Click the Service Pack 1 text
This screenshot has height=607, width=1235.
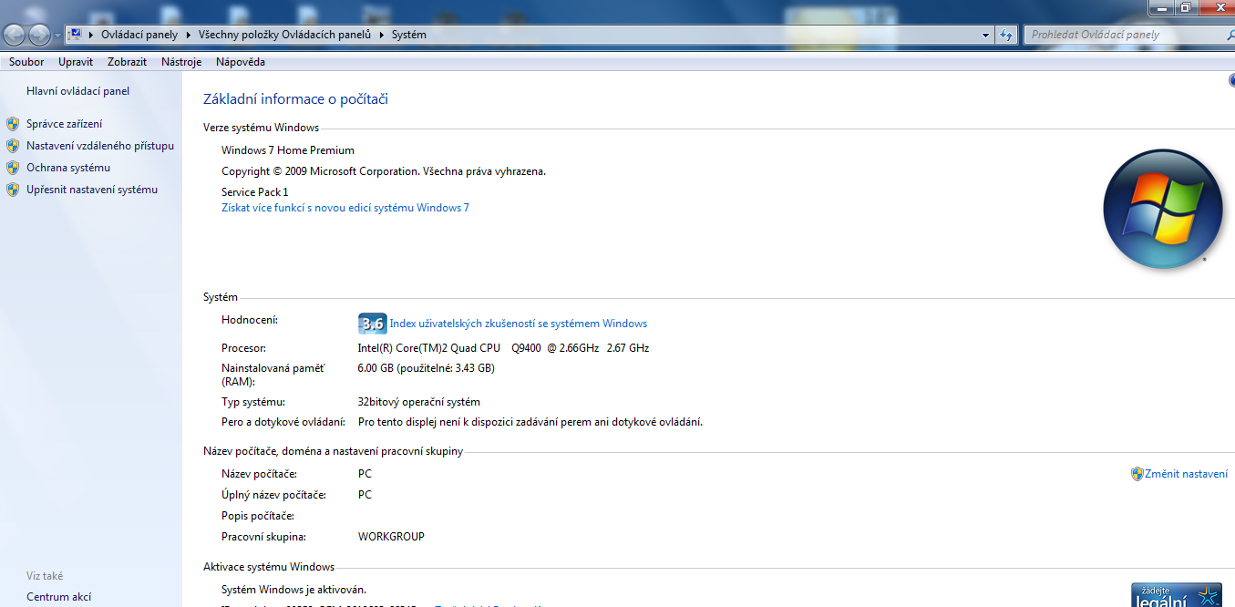(x=254, y=192)
